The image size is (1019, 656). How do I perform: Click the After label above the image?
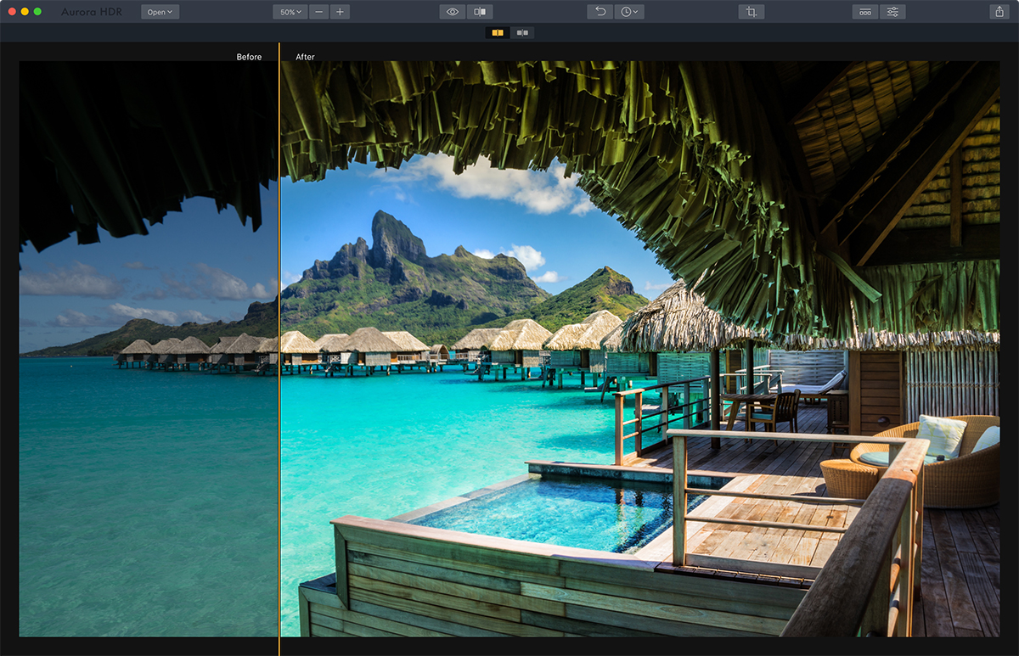pos(305,57)
